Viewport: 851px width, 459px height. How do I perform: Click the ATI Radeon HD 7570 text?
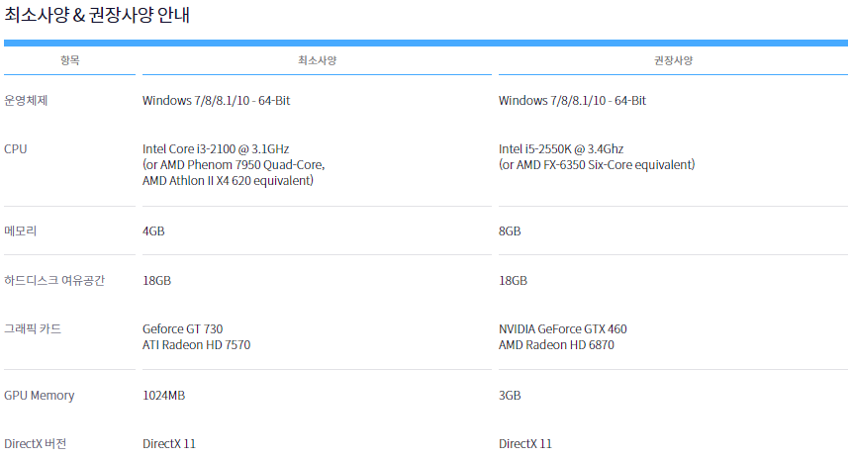click(x=197, y=344)
